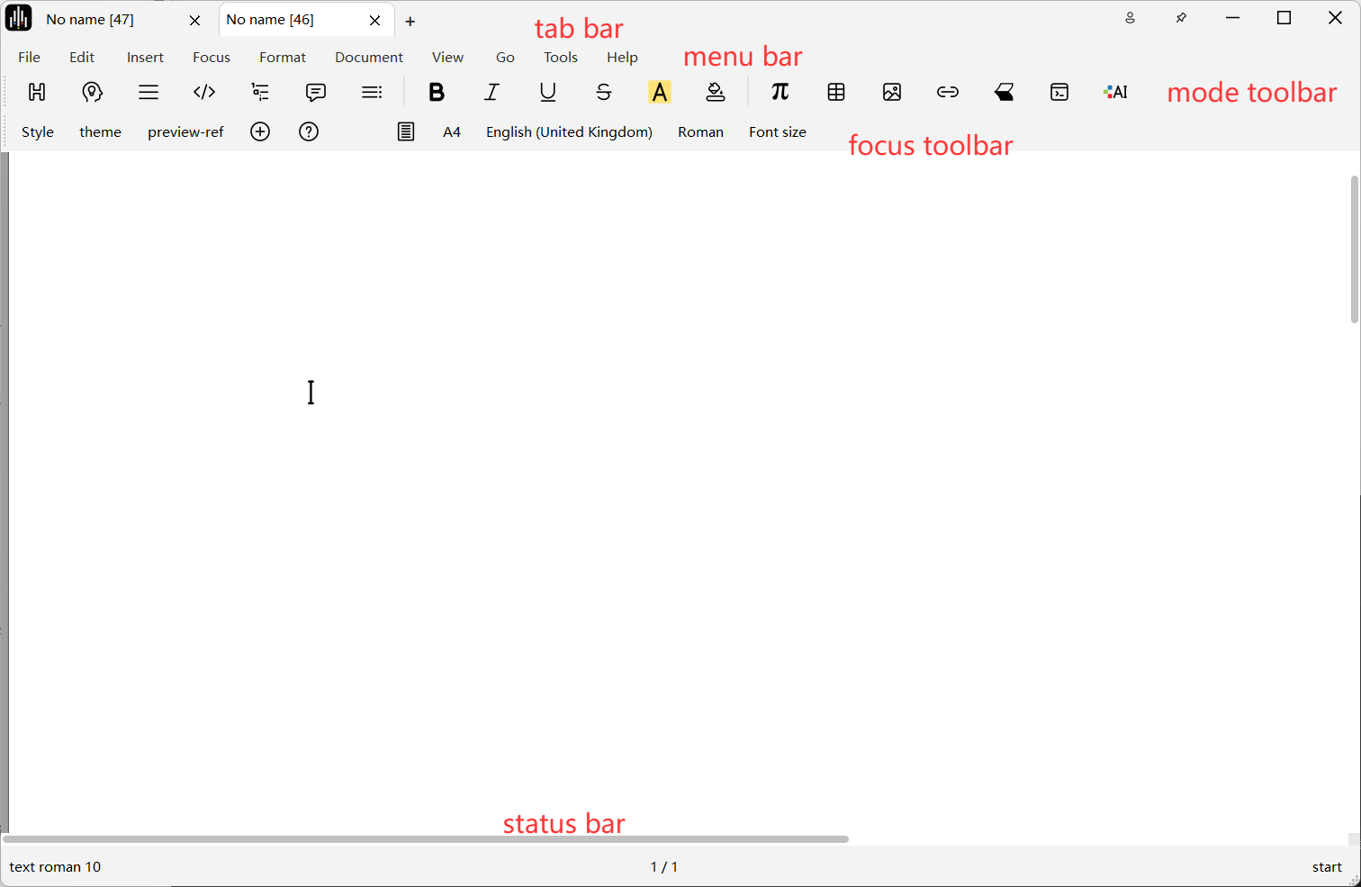Close the No name [47] tab
Image resolution: width=1361 pixels, height=887 pixels.
click(194, 20)
